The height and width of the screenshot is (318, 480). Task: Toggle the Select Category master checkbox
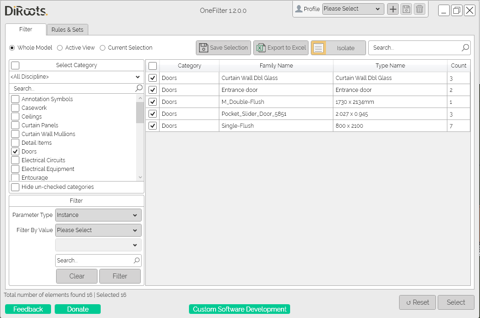tap(15, 65)
